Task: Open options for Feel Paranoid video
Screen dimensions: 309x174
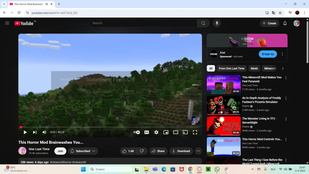Action: (x=286, y=78)
